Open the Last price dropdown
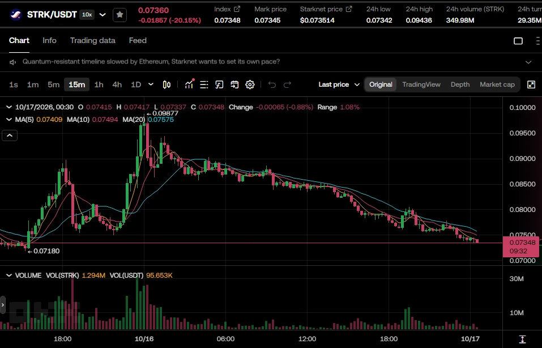 339,84
